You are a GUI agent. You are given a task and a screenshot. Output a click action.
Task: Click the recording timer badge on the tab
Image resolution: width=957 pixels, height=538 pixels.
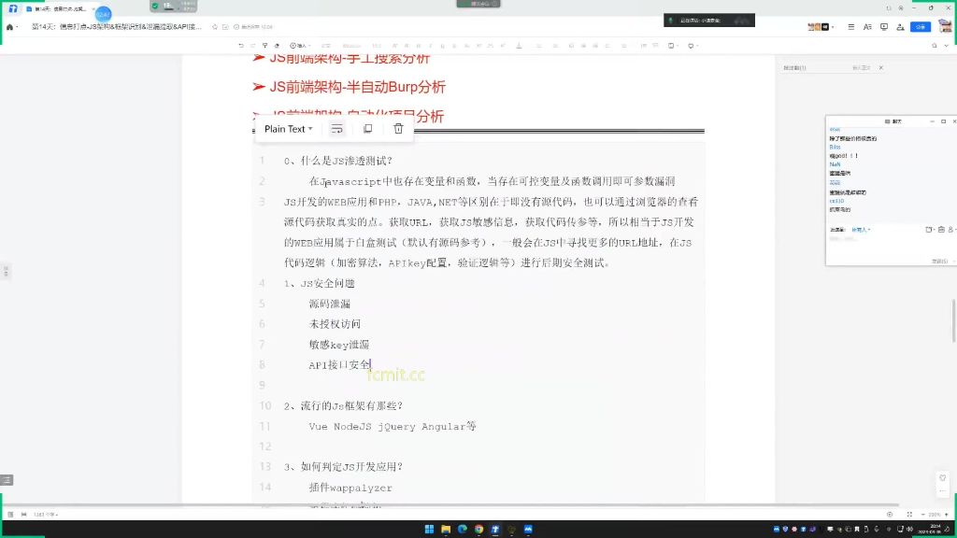tap(103, 13)
